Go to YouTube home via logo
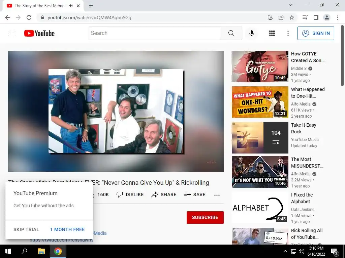 tap(39, 33)
